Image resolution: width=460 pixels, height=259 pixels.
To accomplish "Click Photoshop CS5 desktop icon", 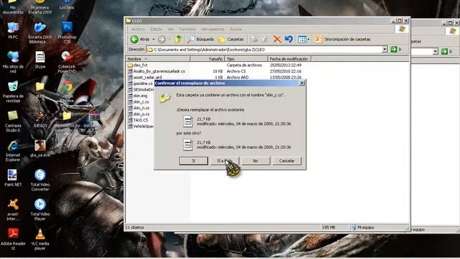I will (x=67, y=33).
